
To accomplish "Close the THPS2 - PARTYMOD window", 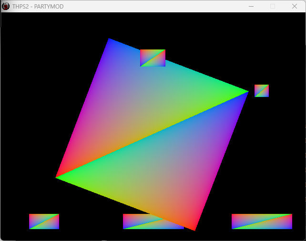I will tap(295, 7).
